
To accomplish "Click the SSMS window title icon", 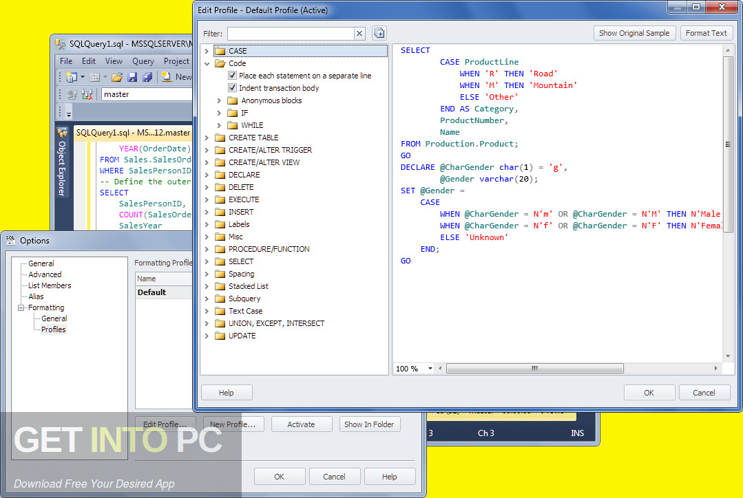I will click(61, 44).
